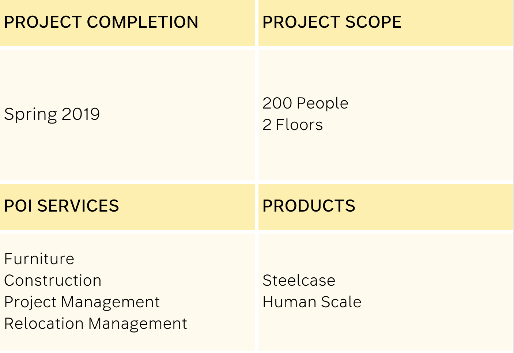
Task: Select the year 2019 text
Action: [81, 114]
